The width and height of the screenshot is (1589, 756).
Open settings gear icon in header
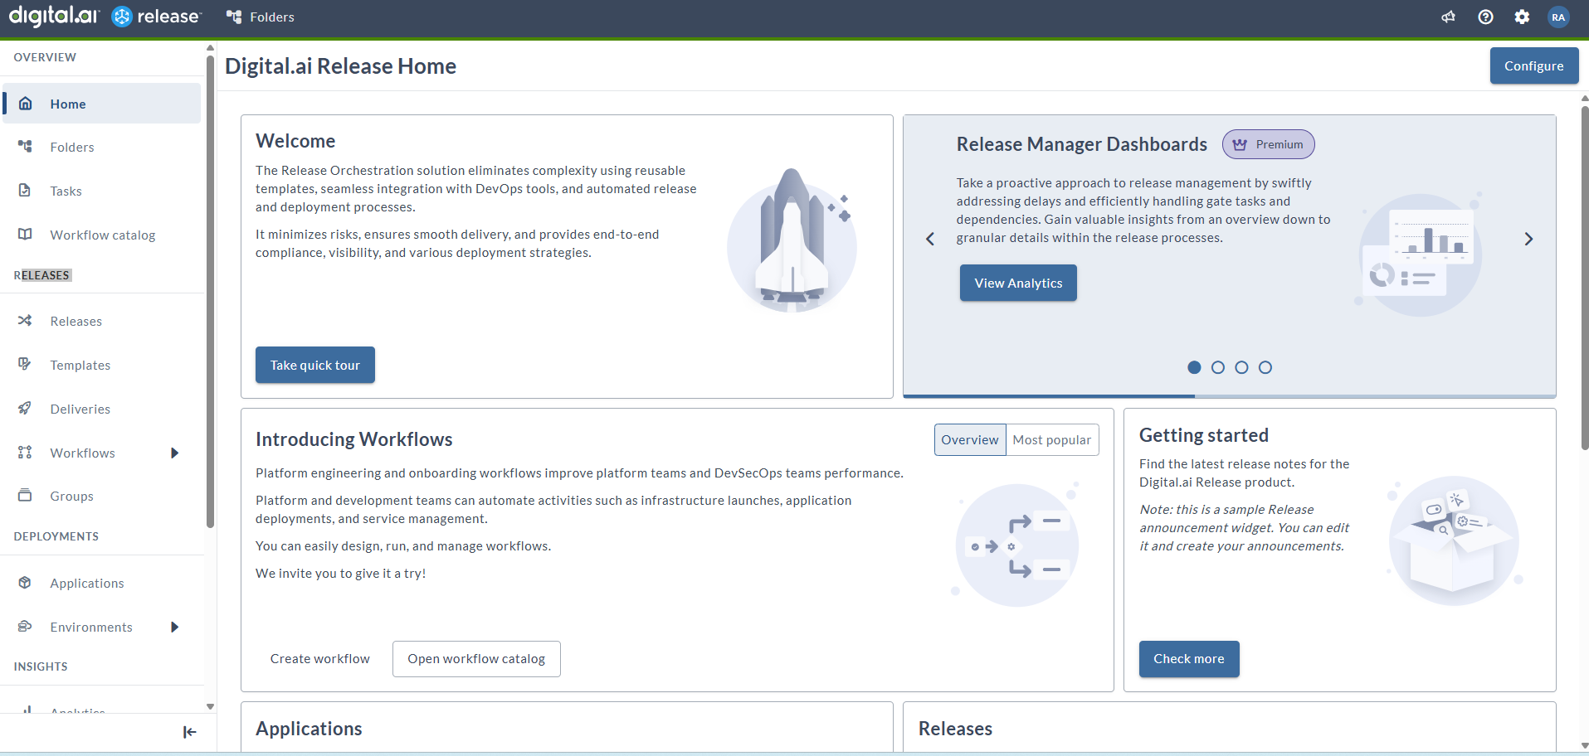[x=1522, y=17]
